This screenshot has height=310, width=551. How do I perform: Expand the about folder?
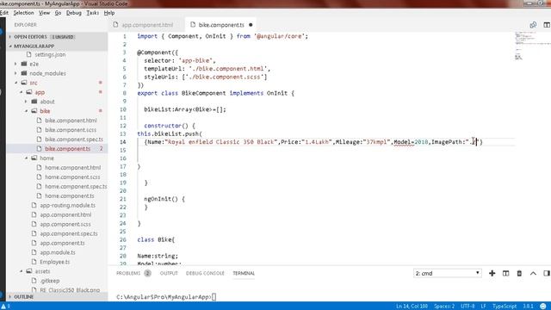[x=47, y=102]
